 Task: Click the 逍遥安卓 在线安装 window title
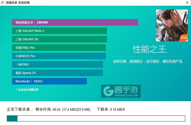click(x=18, y=3)
